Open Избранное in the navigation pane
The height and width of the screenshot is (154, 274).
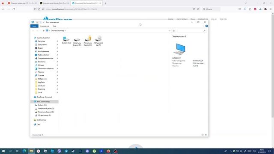(x=42, y=79)
